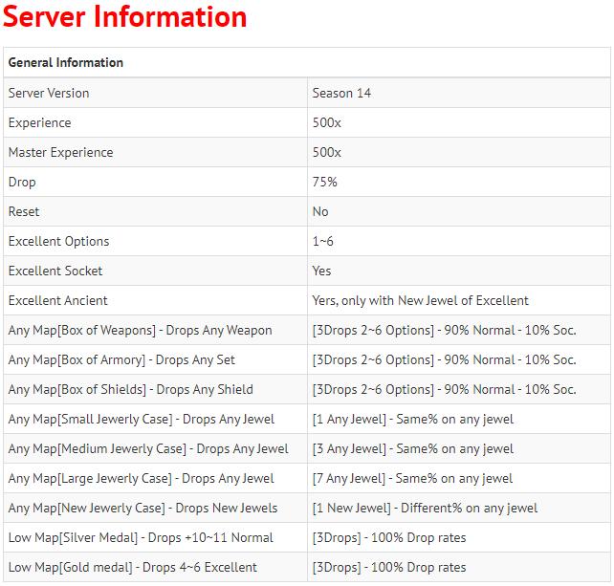The height and width of the screenshot is (586, 614).
Task: Click the '1~6' Excellent Options value
Action: point(322,242)
